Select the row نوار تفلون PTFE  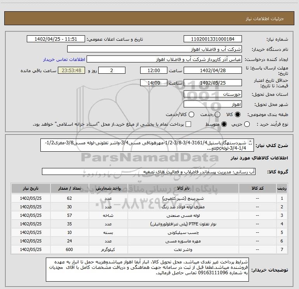click(x=149, y=224)
